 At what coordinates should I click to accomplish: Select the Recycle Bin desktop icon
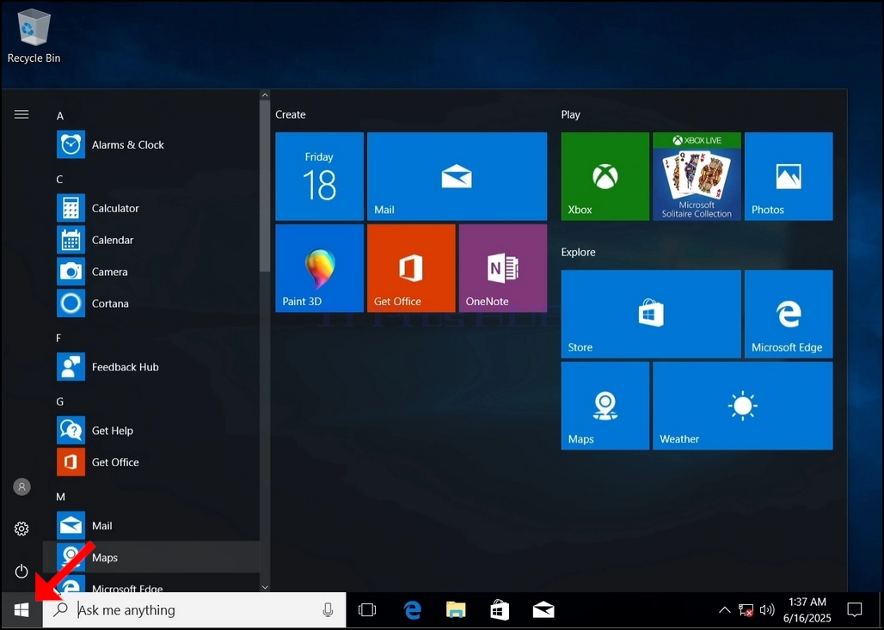34,35
